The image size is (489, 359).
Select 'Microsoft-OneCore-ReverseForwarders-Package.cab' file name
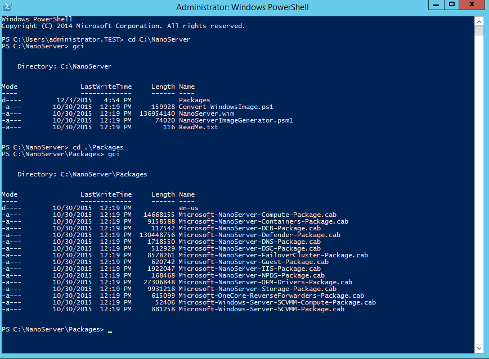[272, 296]
